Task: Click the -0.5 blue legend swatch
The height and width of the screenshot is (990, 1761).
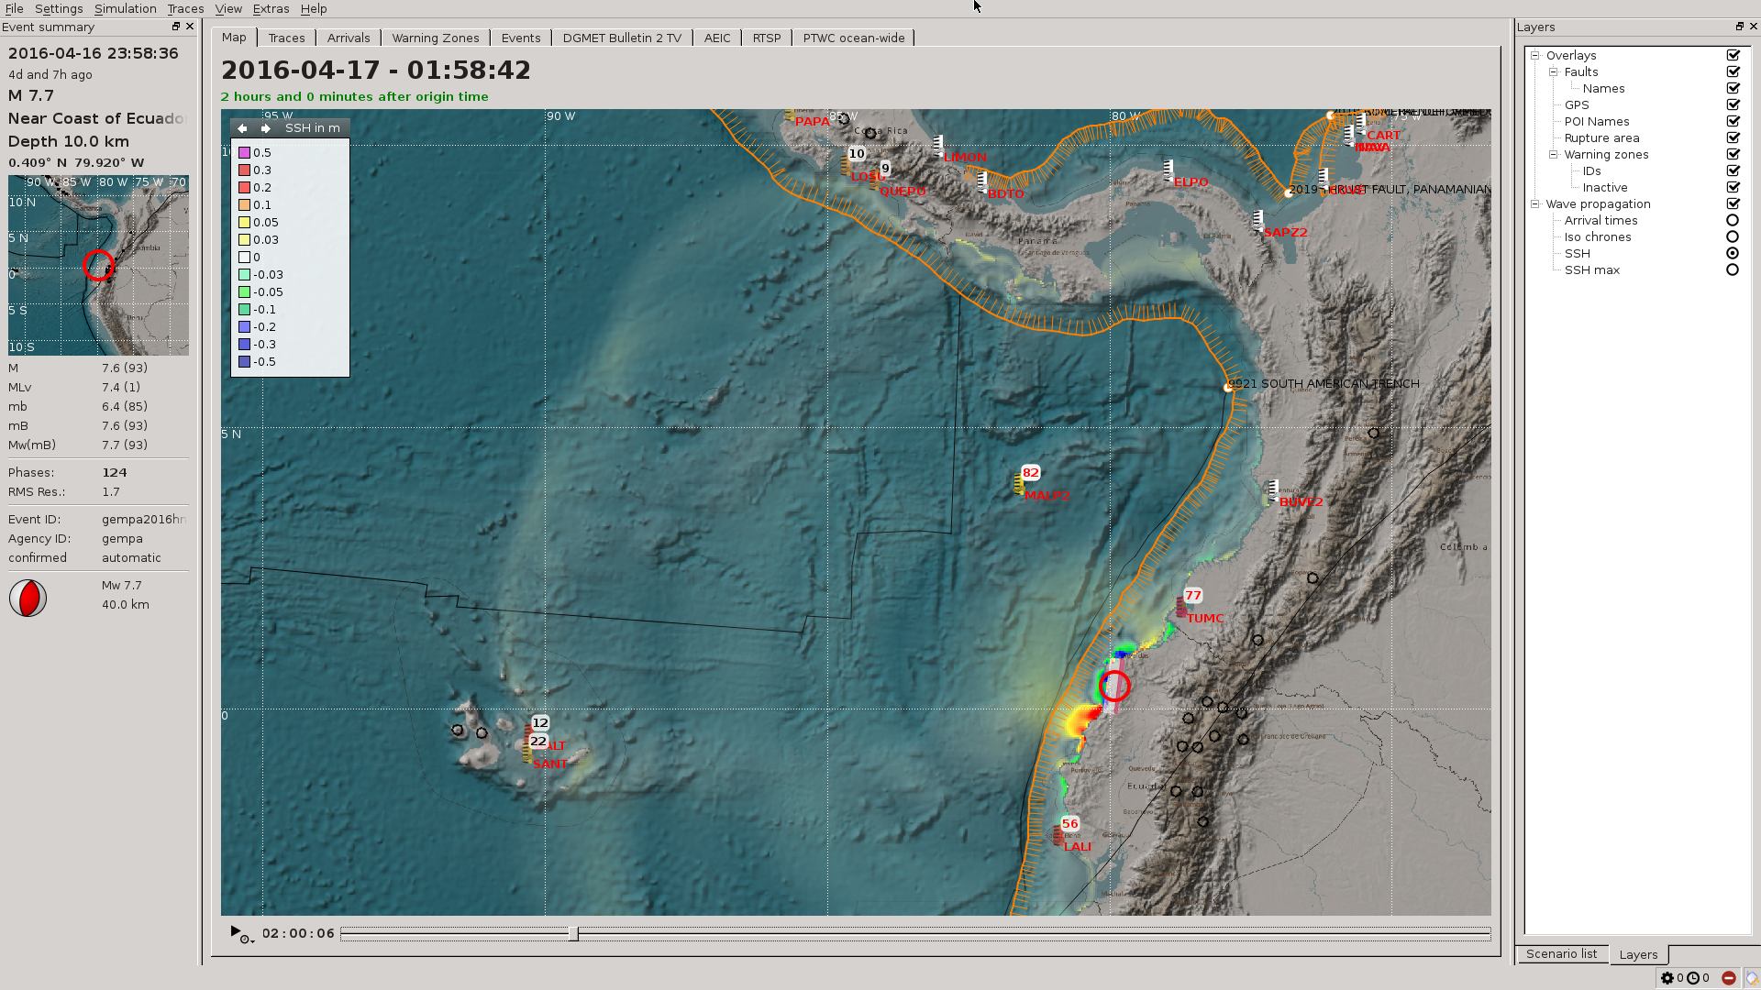Action: tap(245, 362)
